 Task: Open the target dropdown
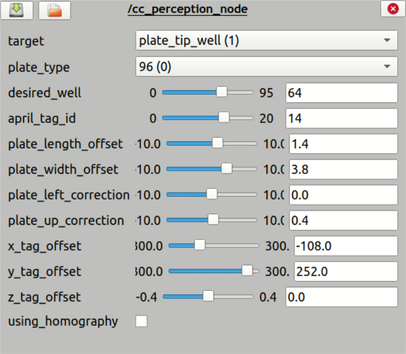coord(266,40)
